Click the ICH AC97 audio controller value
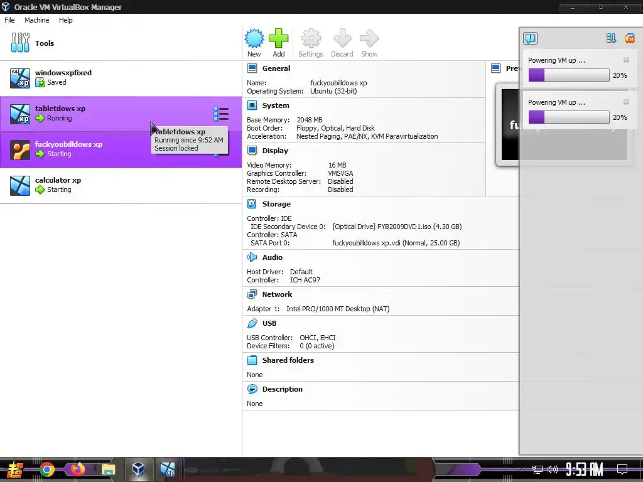Image resolution: width=643 pixels, height=482 pixels. (x=305, y=280)
